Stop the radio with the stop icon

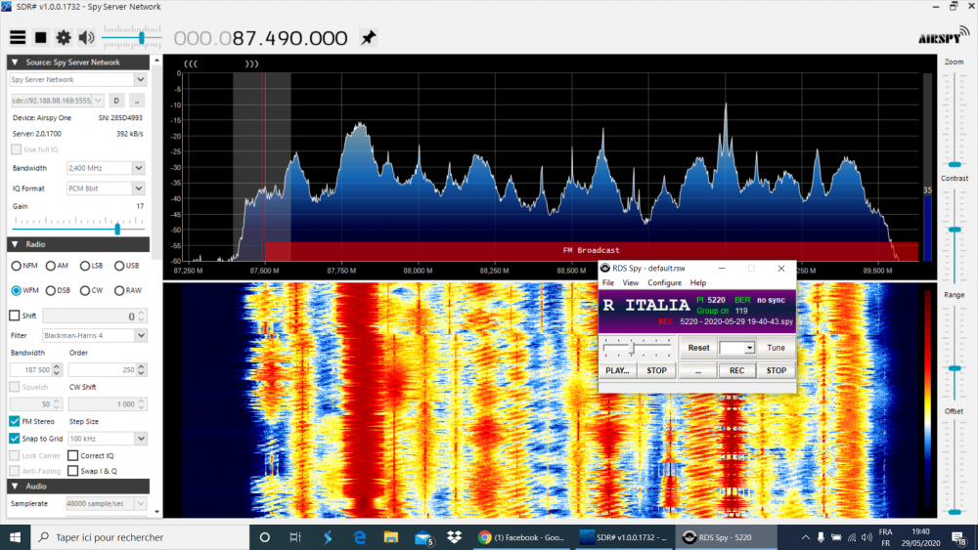coord(40,38)
